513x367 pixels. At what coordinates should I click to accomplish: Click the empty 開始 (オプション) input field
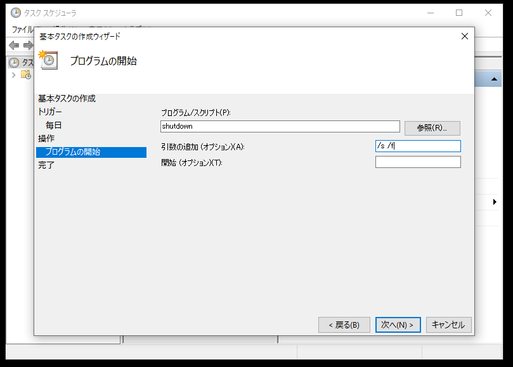(417, 162)
